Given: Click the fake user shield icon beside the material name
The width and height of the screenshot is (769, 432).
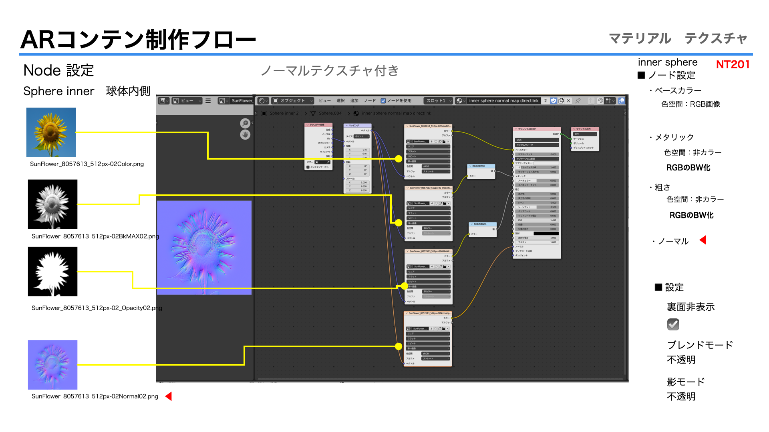Looking at the screenshot, I should click(554, 101).
